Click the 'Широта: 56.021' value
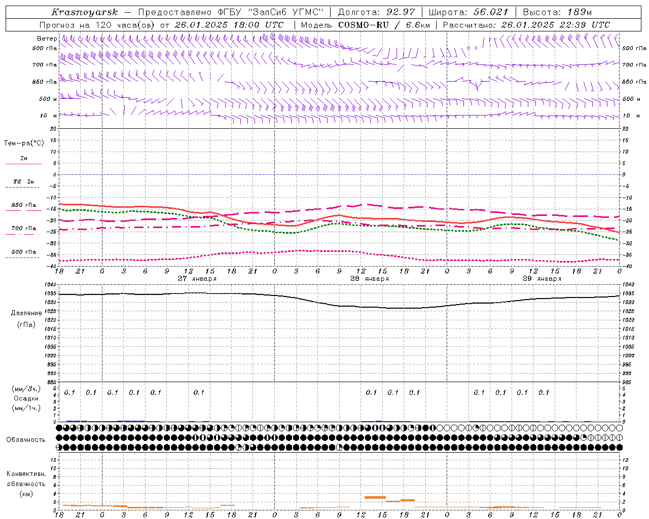The height and width of the screenshot is (519, 649). pyautogui.click(x=468, y=12)
